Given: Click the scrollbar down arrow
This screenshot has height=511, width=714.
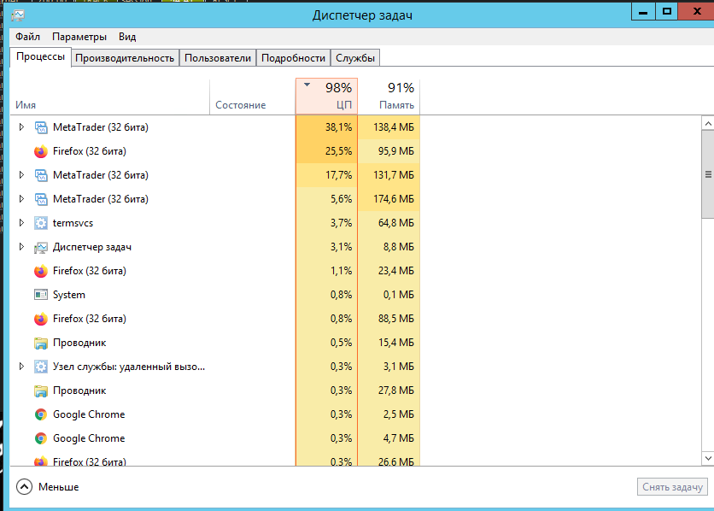Looking at the screenshot, I should [x=708, y=458].
